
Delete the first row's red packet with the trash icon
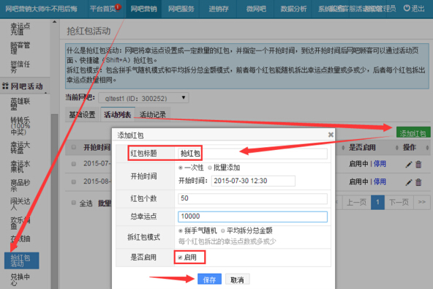pyautogui.click(x=418, y=165)
